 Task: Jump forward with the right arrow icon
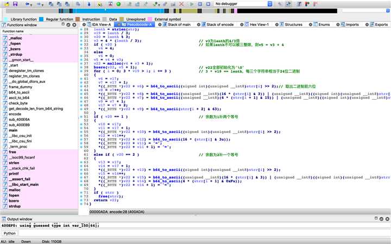(39, 4)
